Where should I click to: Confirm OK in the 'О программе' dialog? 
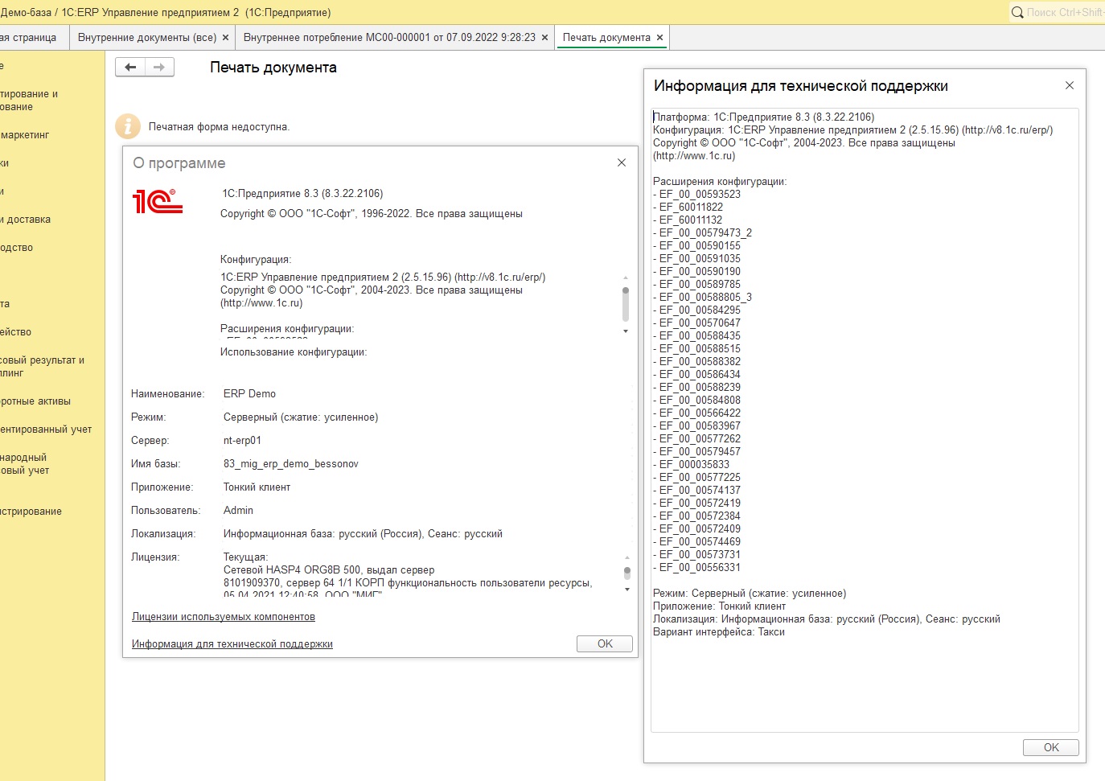[605, 644]
